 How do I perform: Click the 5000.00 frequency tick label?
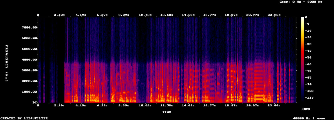tap(29, 49)
